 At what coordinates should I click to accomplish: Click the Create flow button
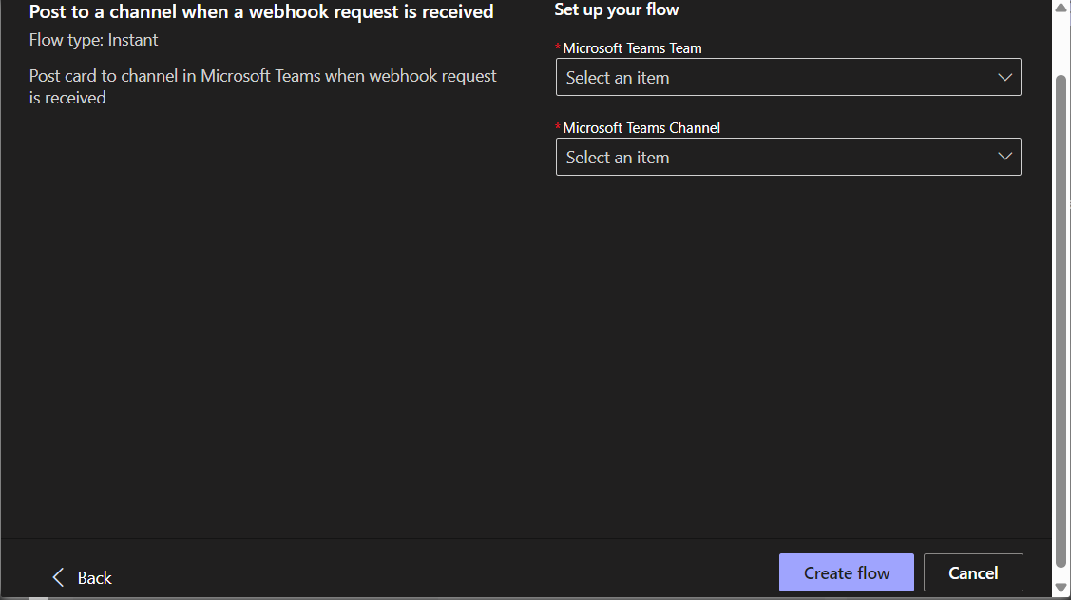[846, 572]
